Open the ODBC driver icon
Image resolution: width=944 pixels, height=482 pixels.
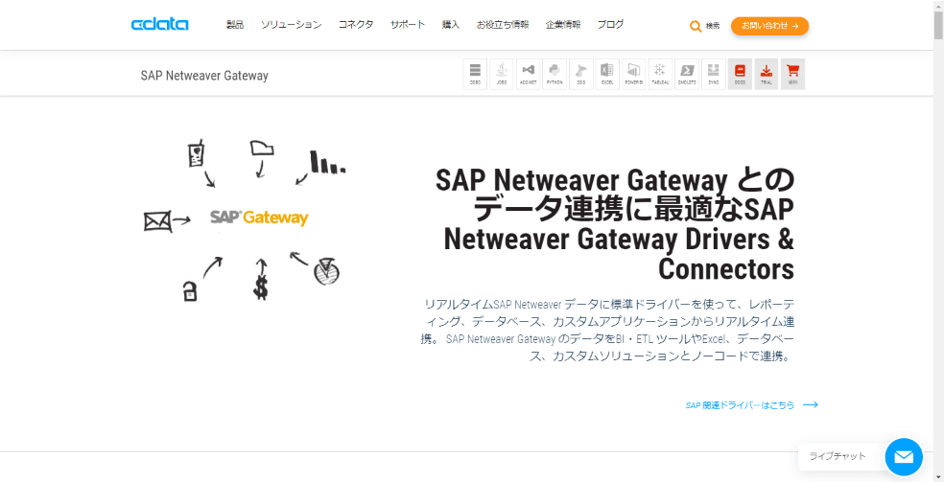pyautogui.click(x=475, y=74)
